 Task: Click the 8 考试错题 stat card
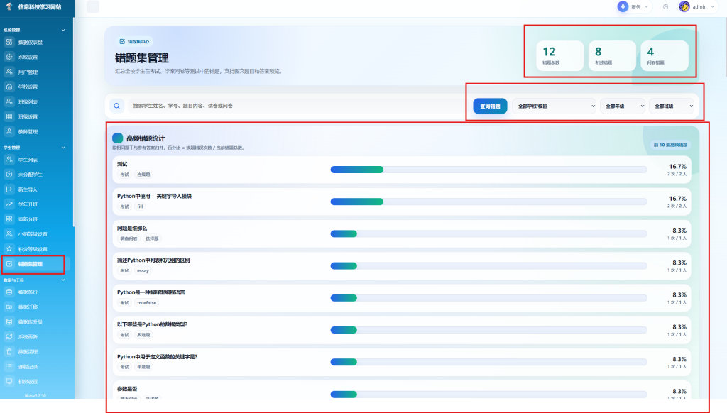point(612,55)
